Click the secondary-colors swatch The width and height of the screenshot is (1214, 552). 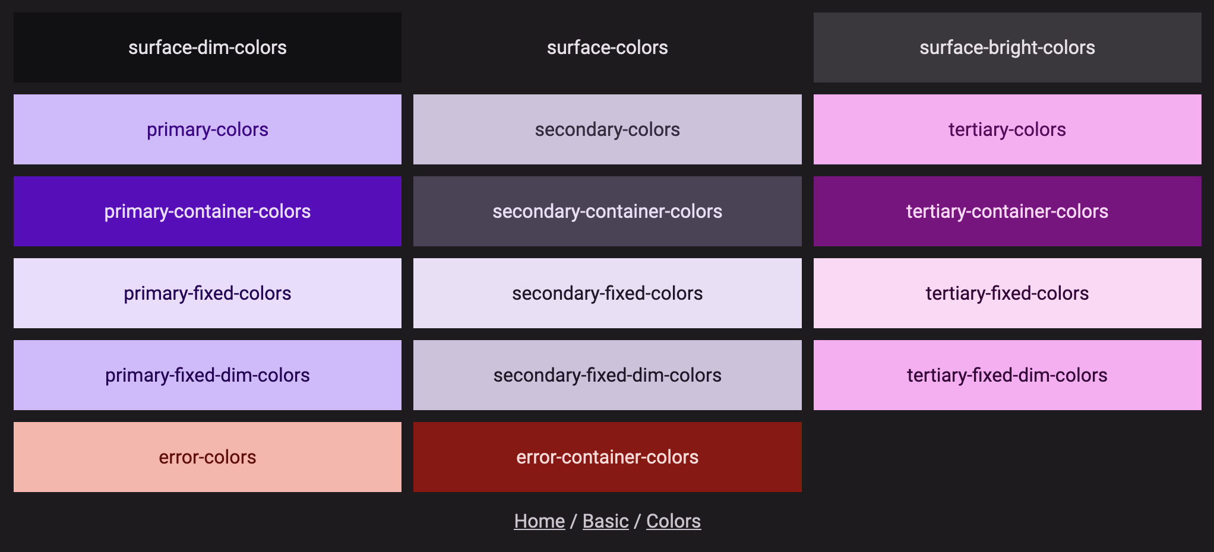tap(607, 129)
